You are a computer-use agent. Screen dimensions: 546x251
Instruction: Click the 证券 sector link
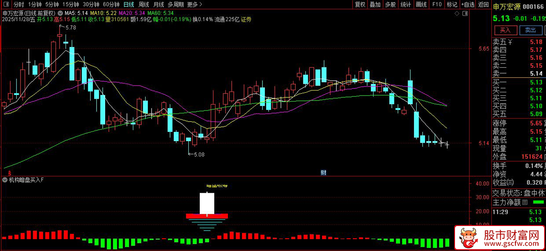coord(246,20)
